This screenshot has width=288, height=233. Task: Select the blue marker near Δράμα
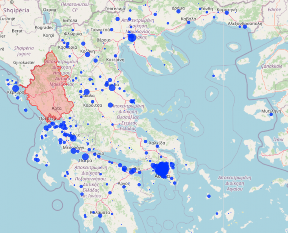[x=178, y=11]
